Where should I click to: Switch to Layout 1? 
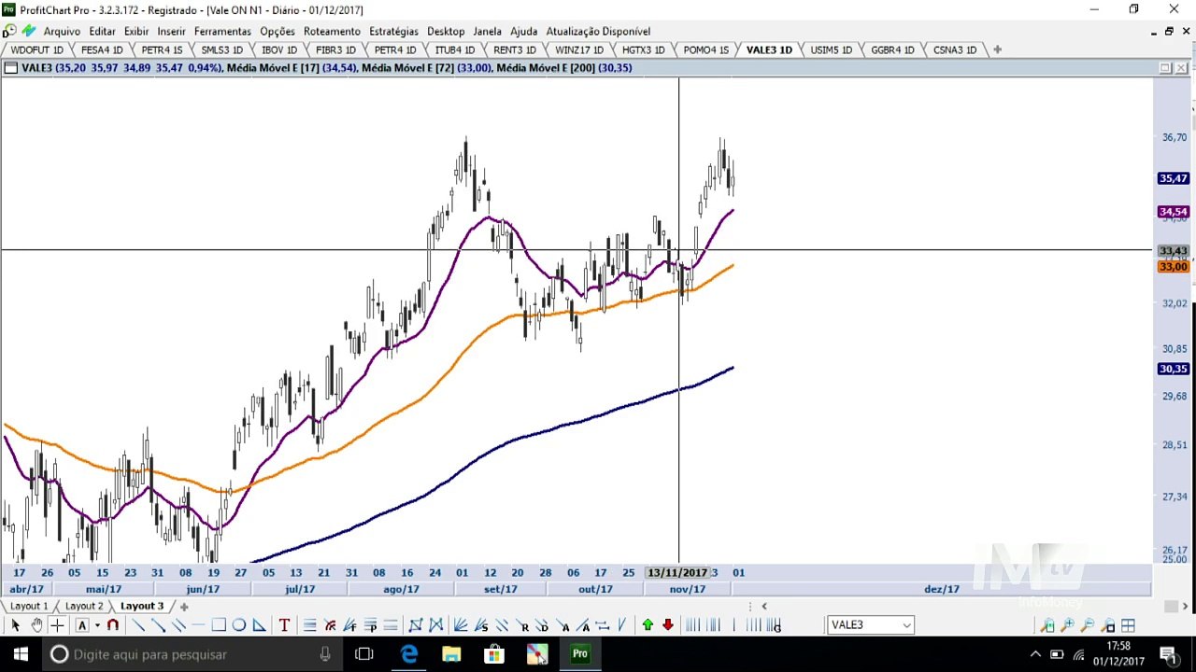(29, 606)
